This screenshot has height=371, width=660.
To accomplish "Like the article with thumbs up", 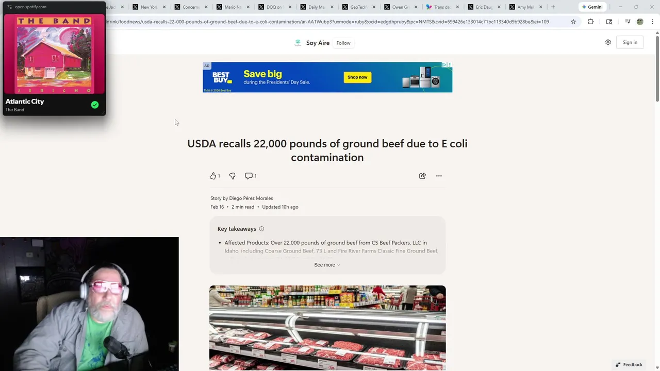I will pos(213,176).
